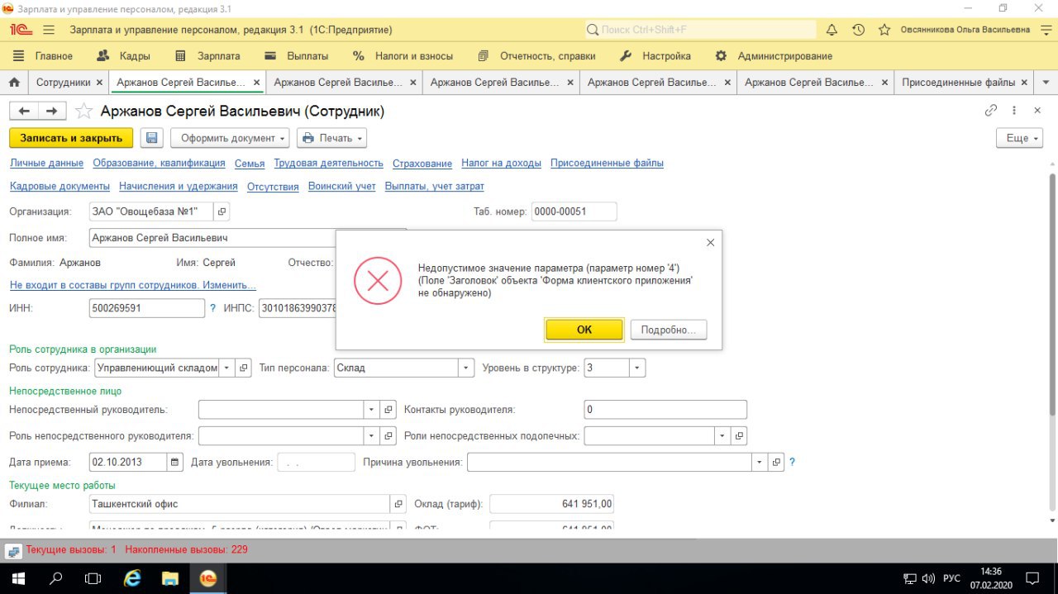This screenshot has width=1058, height=594.
Task: Click the search box Поиск Ctrl+Shift+F
Action: coord(701,30)
